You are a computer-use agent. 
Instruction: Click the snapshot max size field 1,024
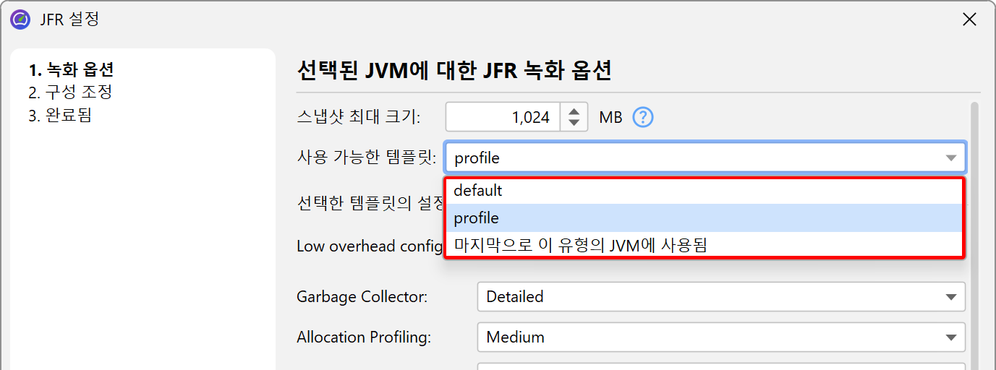(x=503, y=117)
